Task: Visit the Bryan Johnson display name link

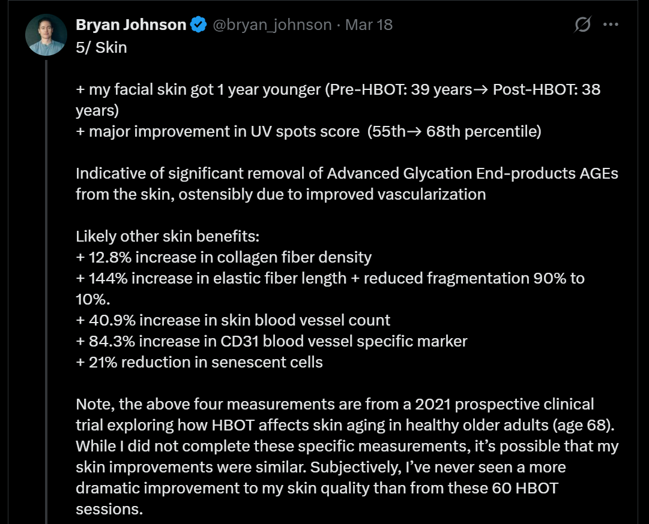Action: [131, 25]
